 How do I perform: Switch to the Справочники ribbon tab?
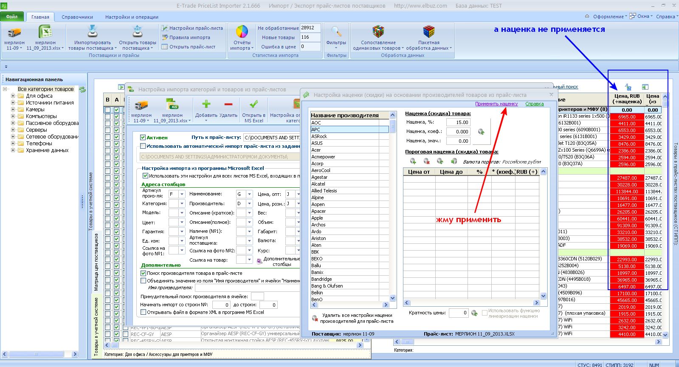pyautogui.click(x=77, y=17)
